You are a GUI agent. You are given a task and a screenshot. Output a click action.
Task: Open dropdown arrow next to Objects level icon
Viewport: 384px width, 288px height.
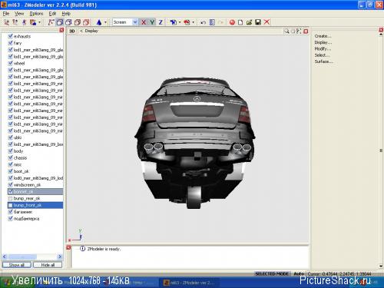(39, 22)
